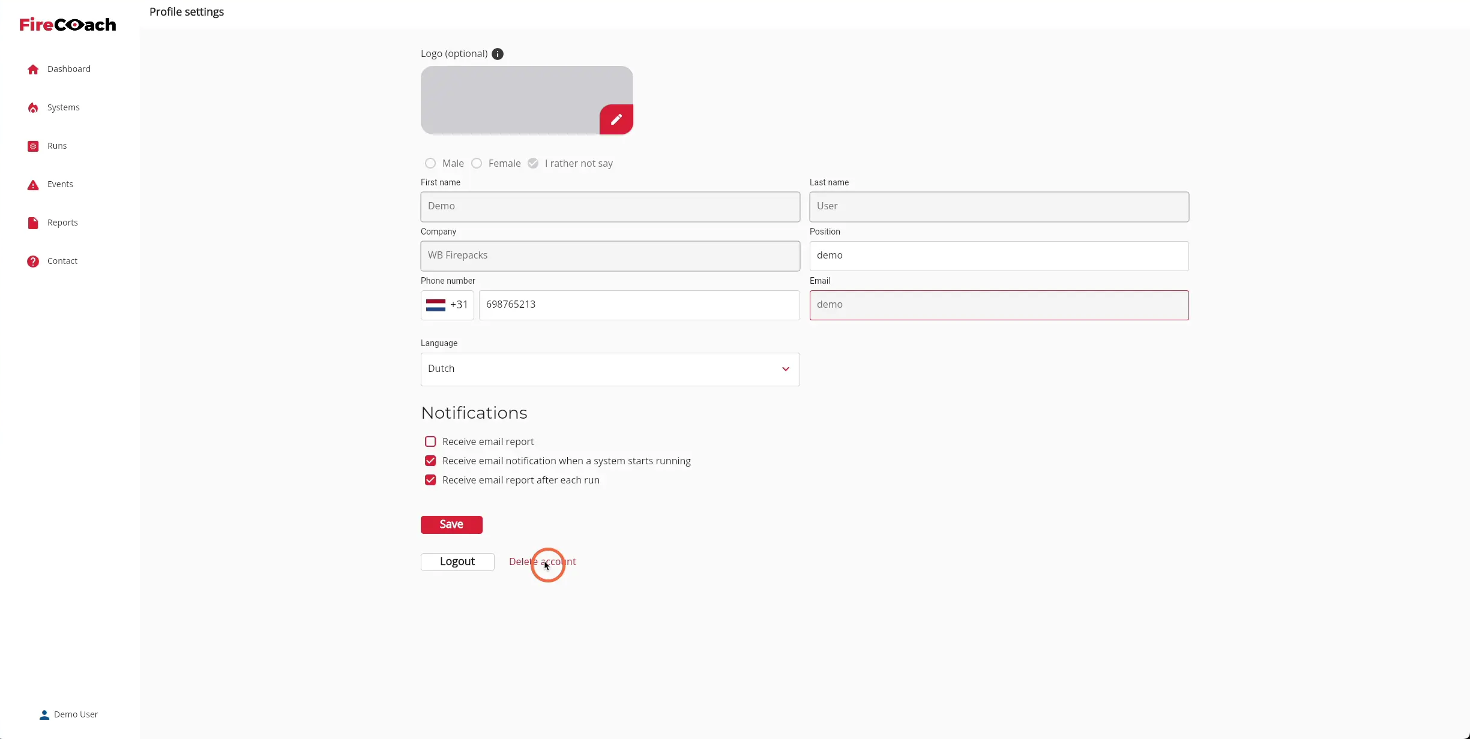Click the Systems flame icon
This screenshot has height=739, width=1470.
(33, 107)
